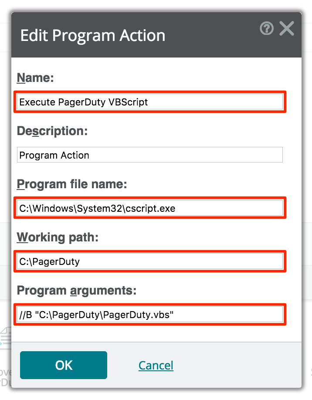Select the Program file name field

coord(150,208)
